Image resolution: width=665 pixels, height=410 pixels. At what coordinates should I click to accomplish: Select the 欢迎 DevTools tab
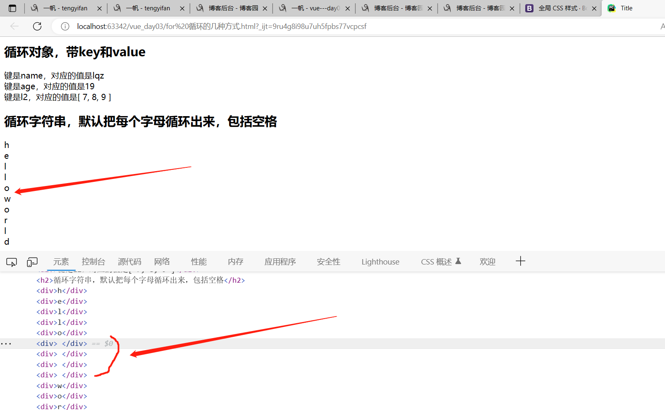[x=488, y=262]
